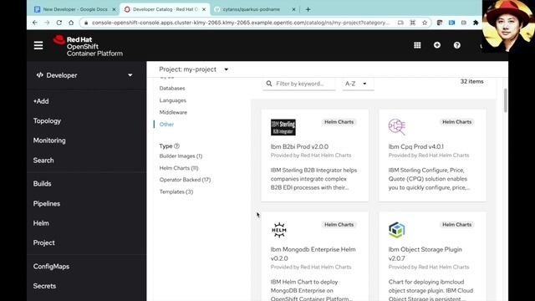This screenshot has height=301, width=535.
Task: Open +Add in the sidebar
Action: pyautogui.click(x=41, y=101)
